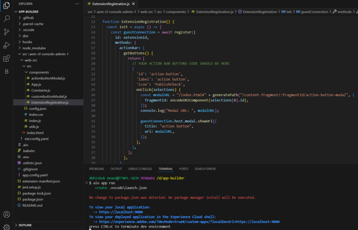
Task: Open Source Control view in activity bar
Action: click(x=6, y=32)
